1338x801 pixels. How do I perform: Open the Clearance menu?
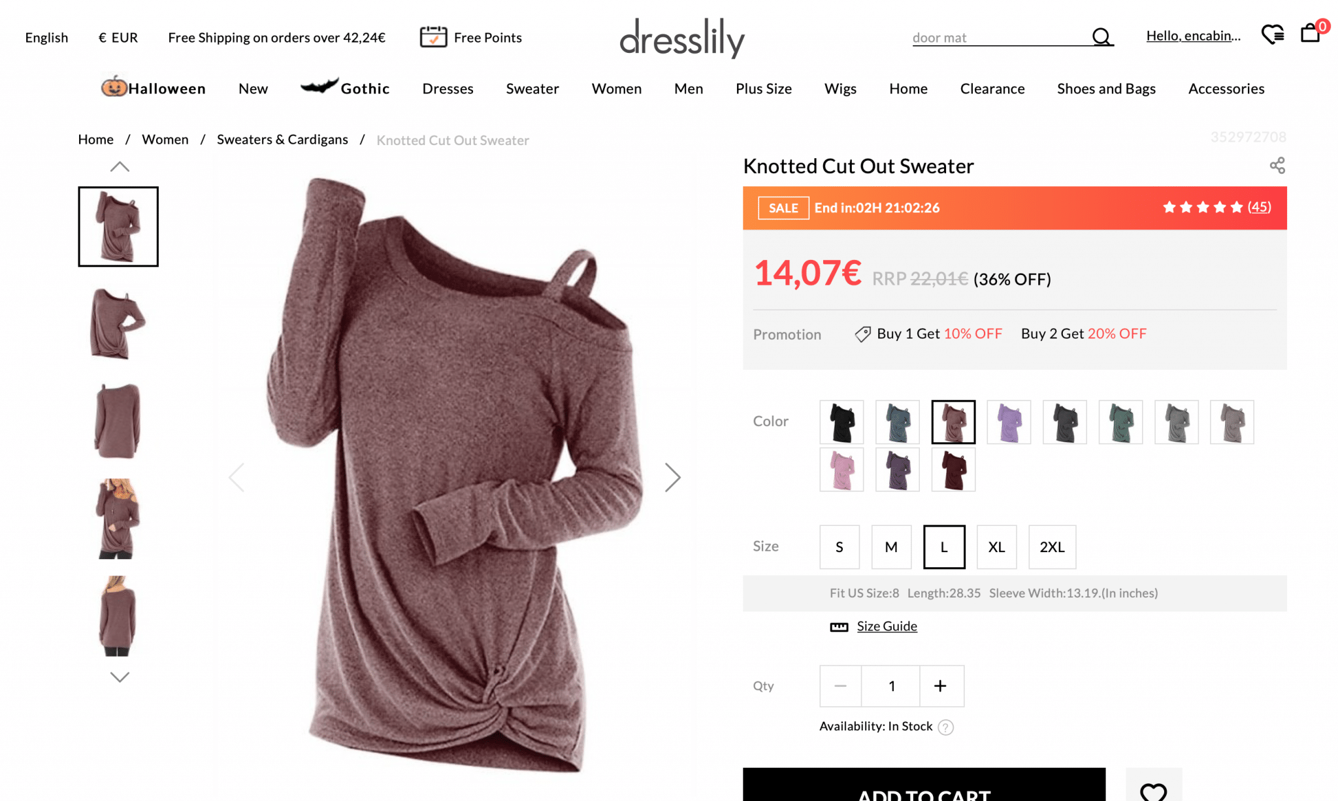click(992, 88)
